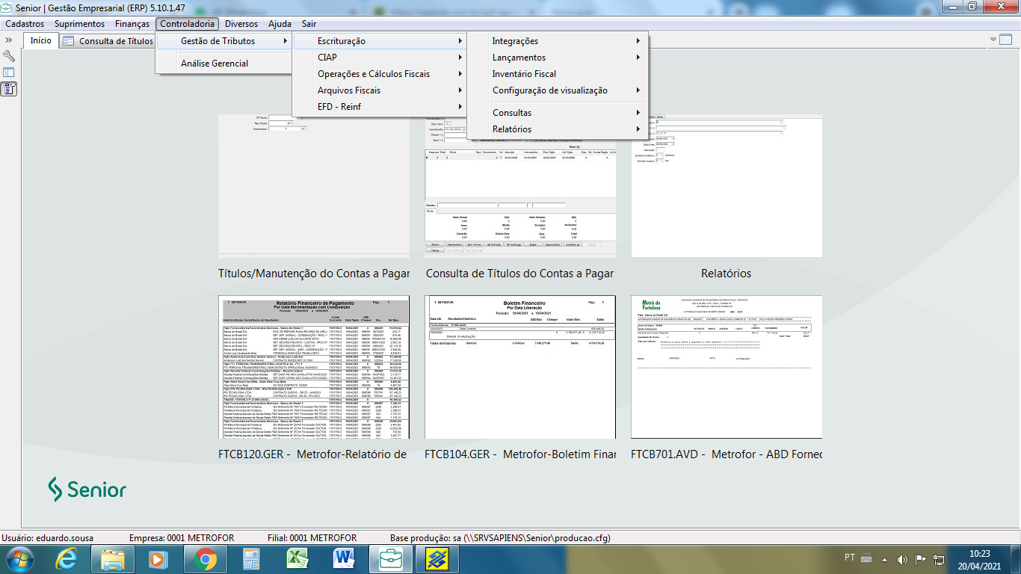Viewport: 1021px width, 574px height.
Task: Click the volume speaker tray icon
Action: 901,558
